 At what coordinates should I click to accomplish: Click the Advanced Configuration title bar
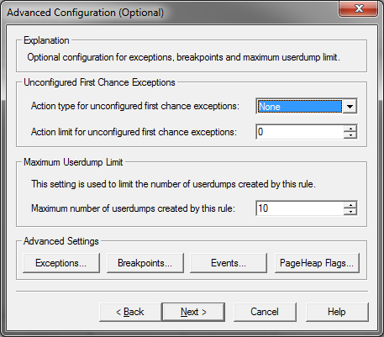tap(168, 13)
